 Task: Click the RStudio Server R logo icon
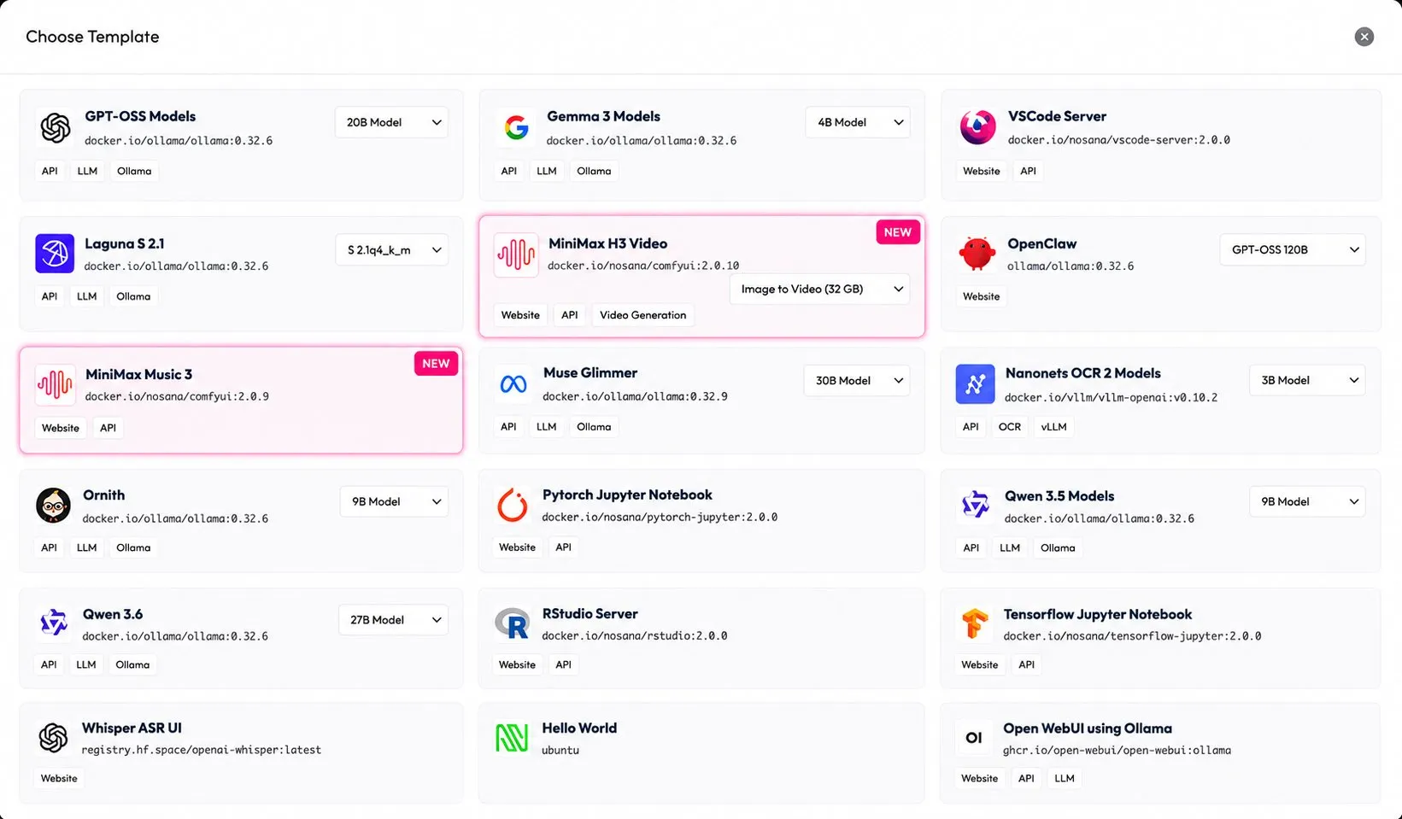point(513,624)
